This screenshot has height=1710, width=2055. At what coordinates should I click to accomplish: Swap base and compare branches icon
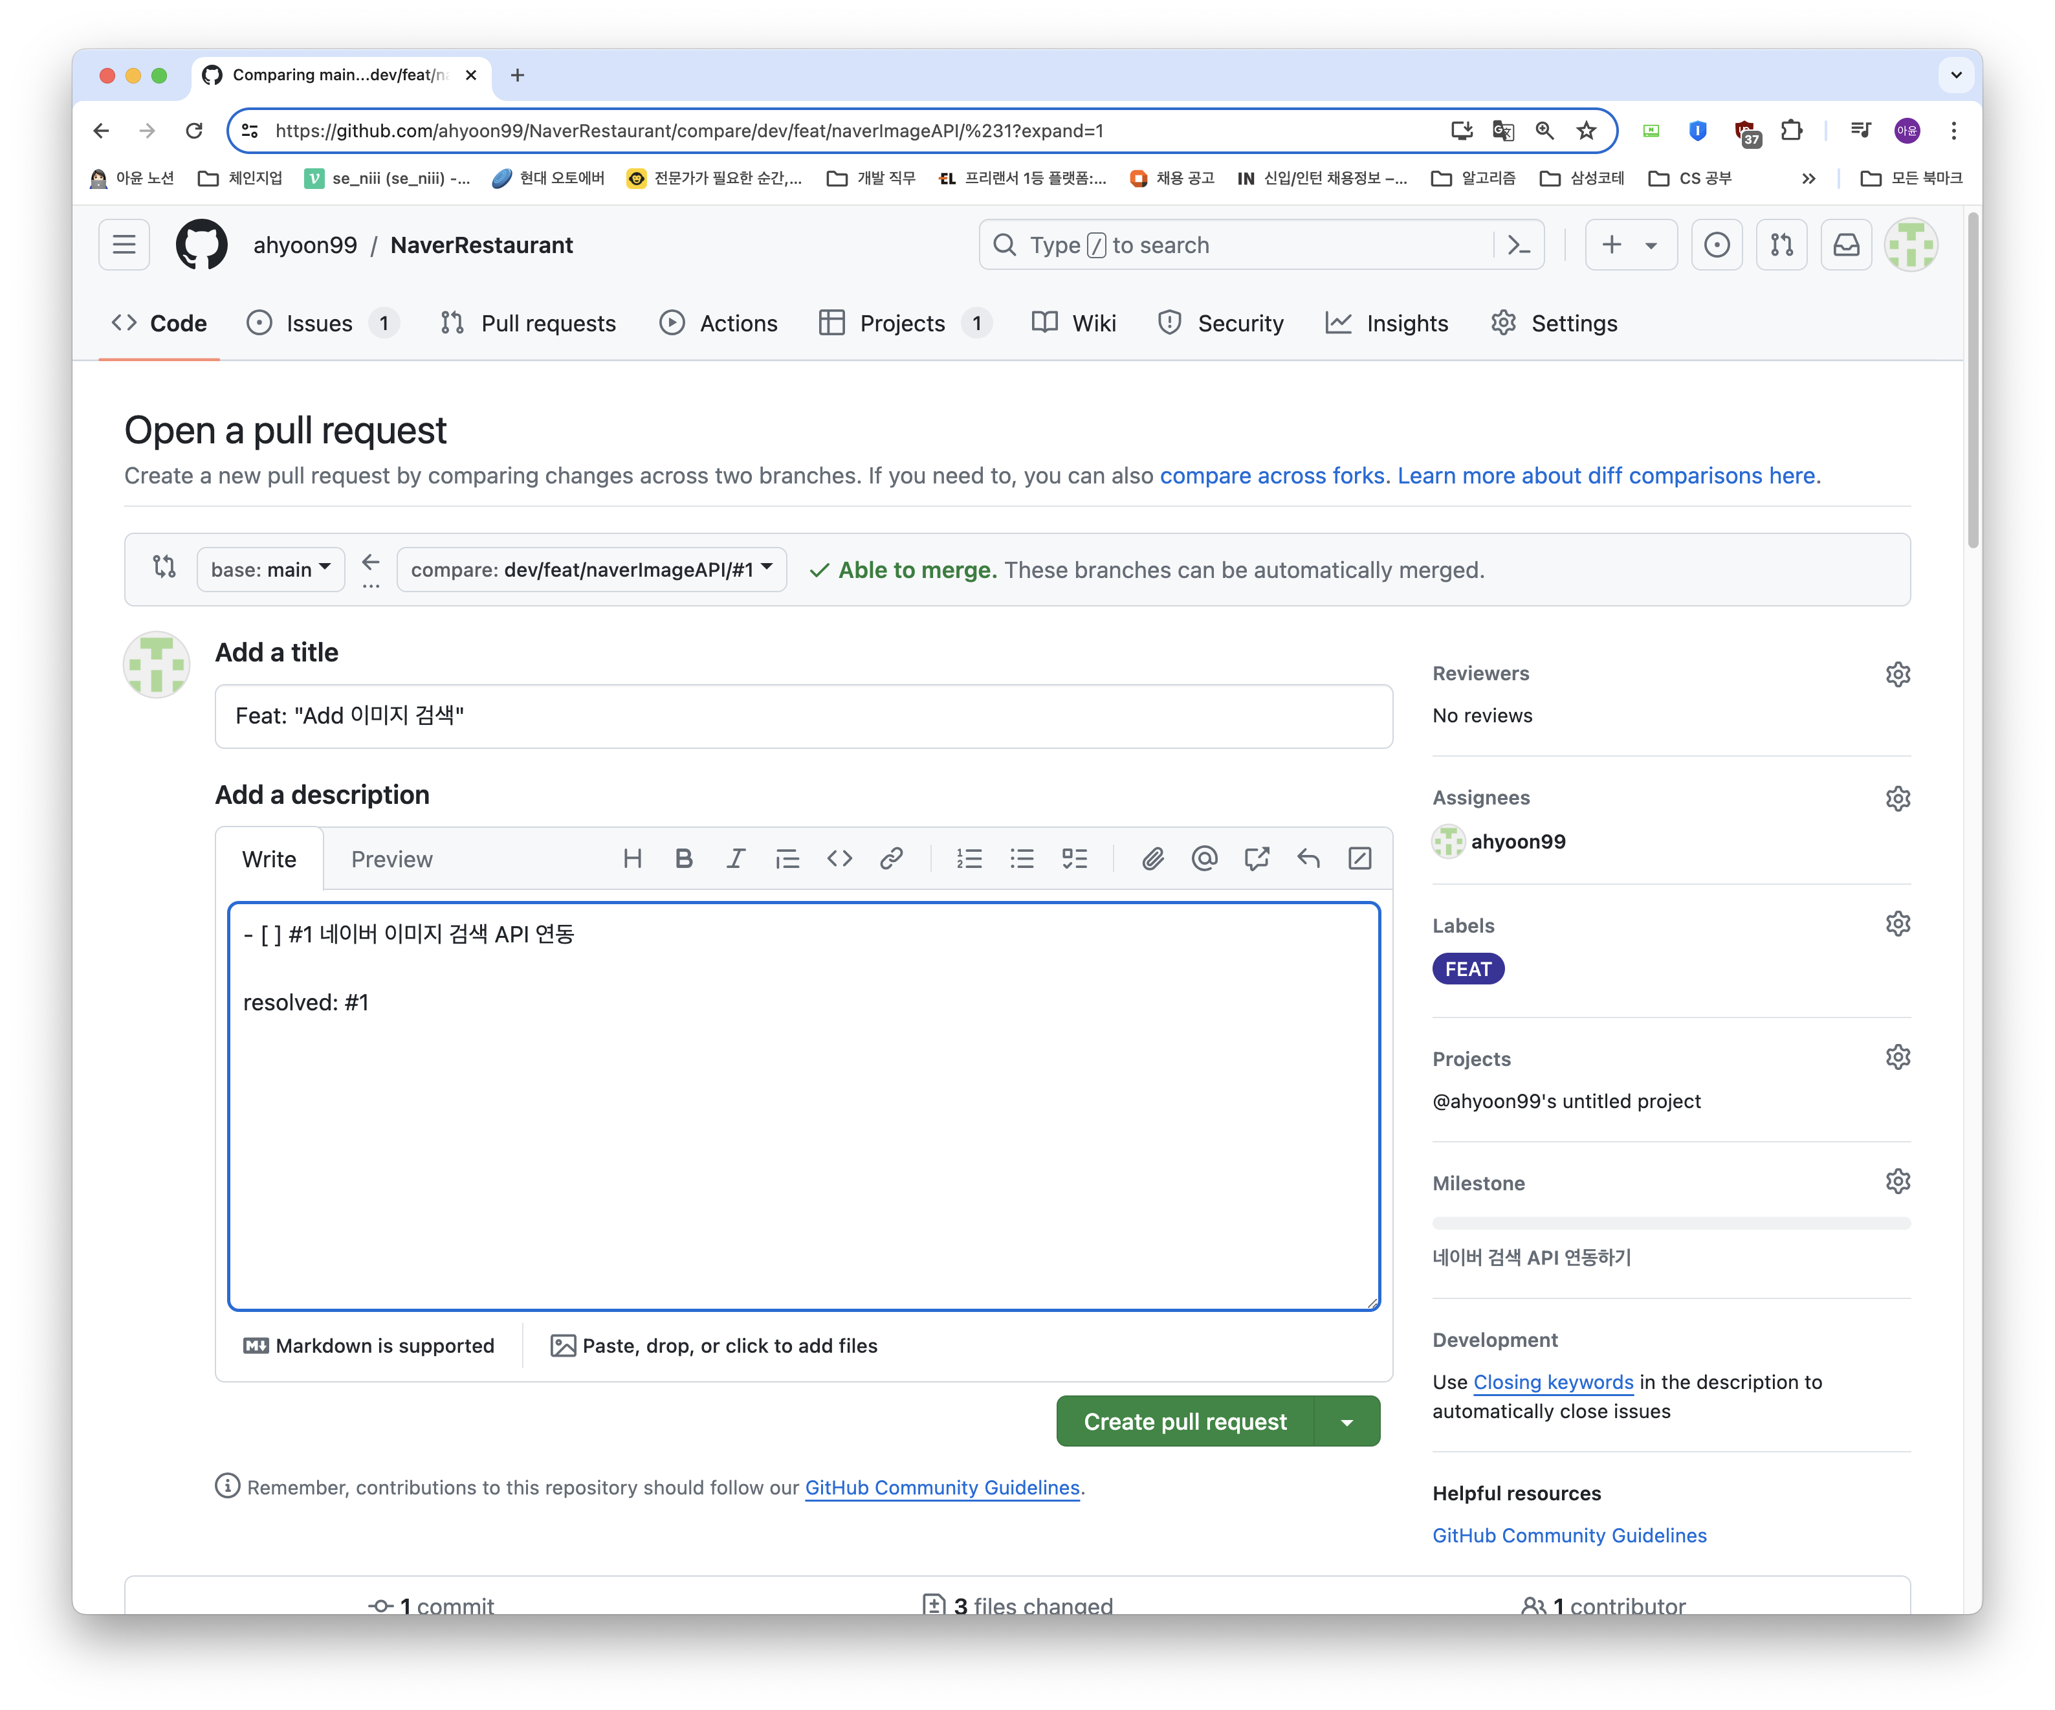[164, 568]
